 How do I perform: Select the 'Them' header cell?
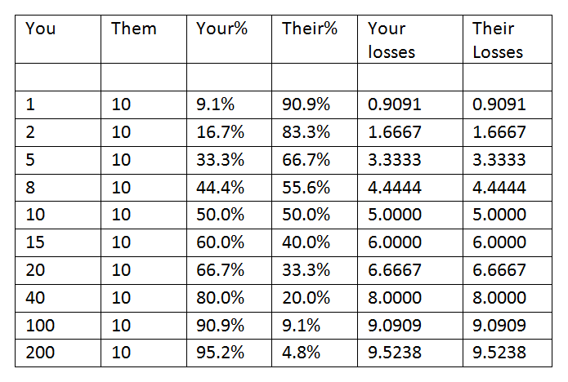point(144,39)
